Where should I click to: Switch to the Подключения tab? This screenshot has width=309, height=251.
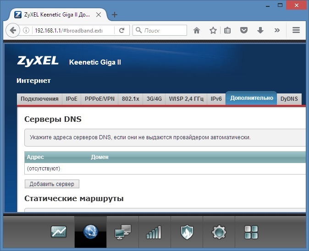pyautogui.click(x=39, y=99)
